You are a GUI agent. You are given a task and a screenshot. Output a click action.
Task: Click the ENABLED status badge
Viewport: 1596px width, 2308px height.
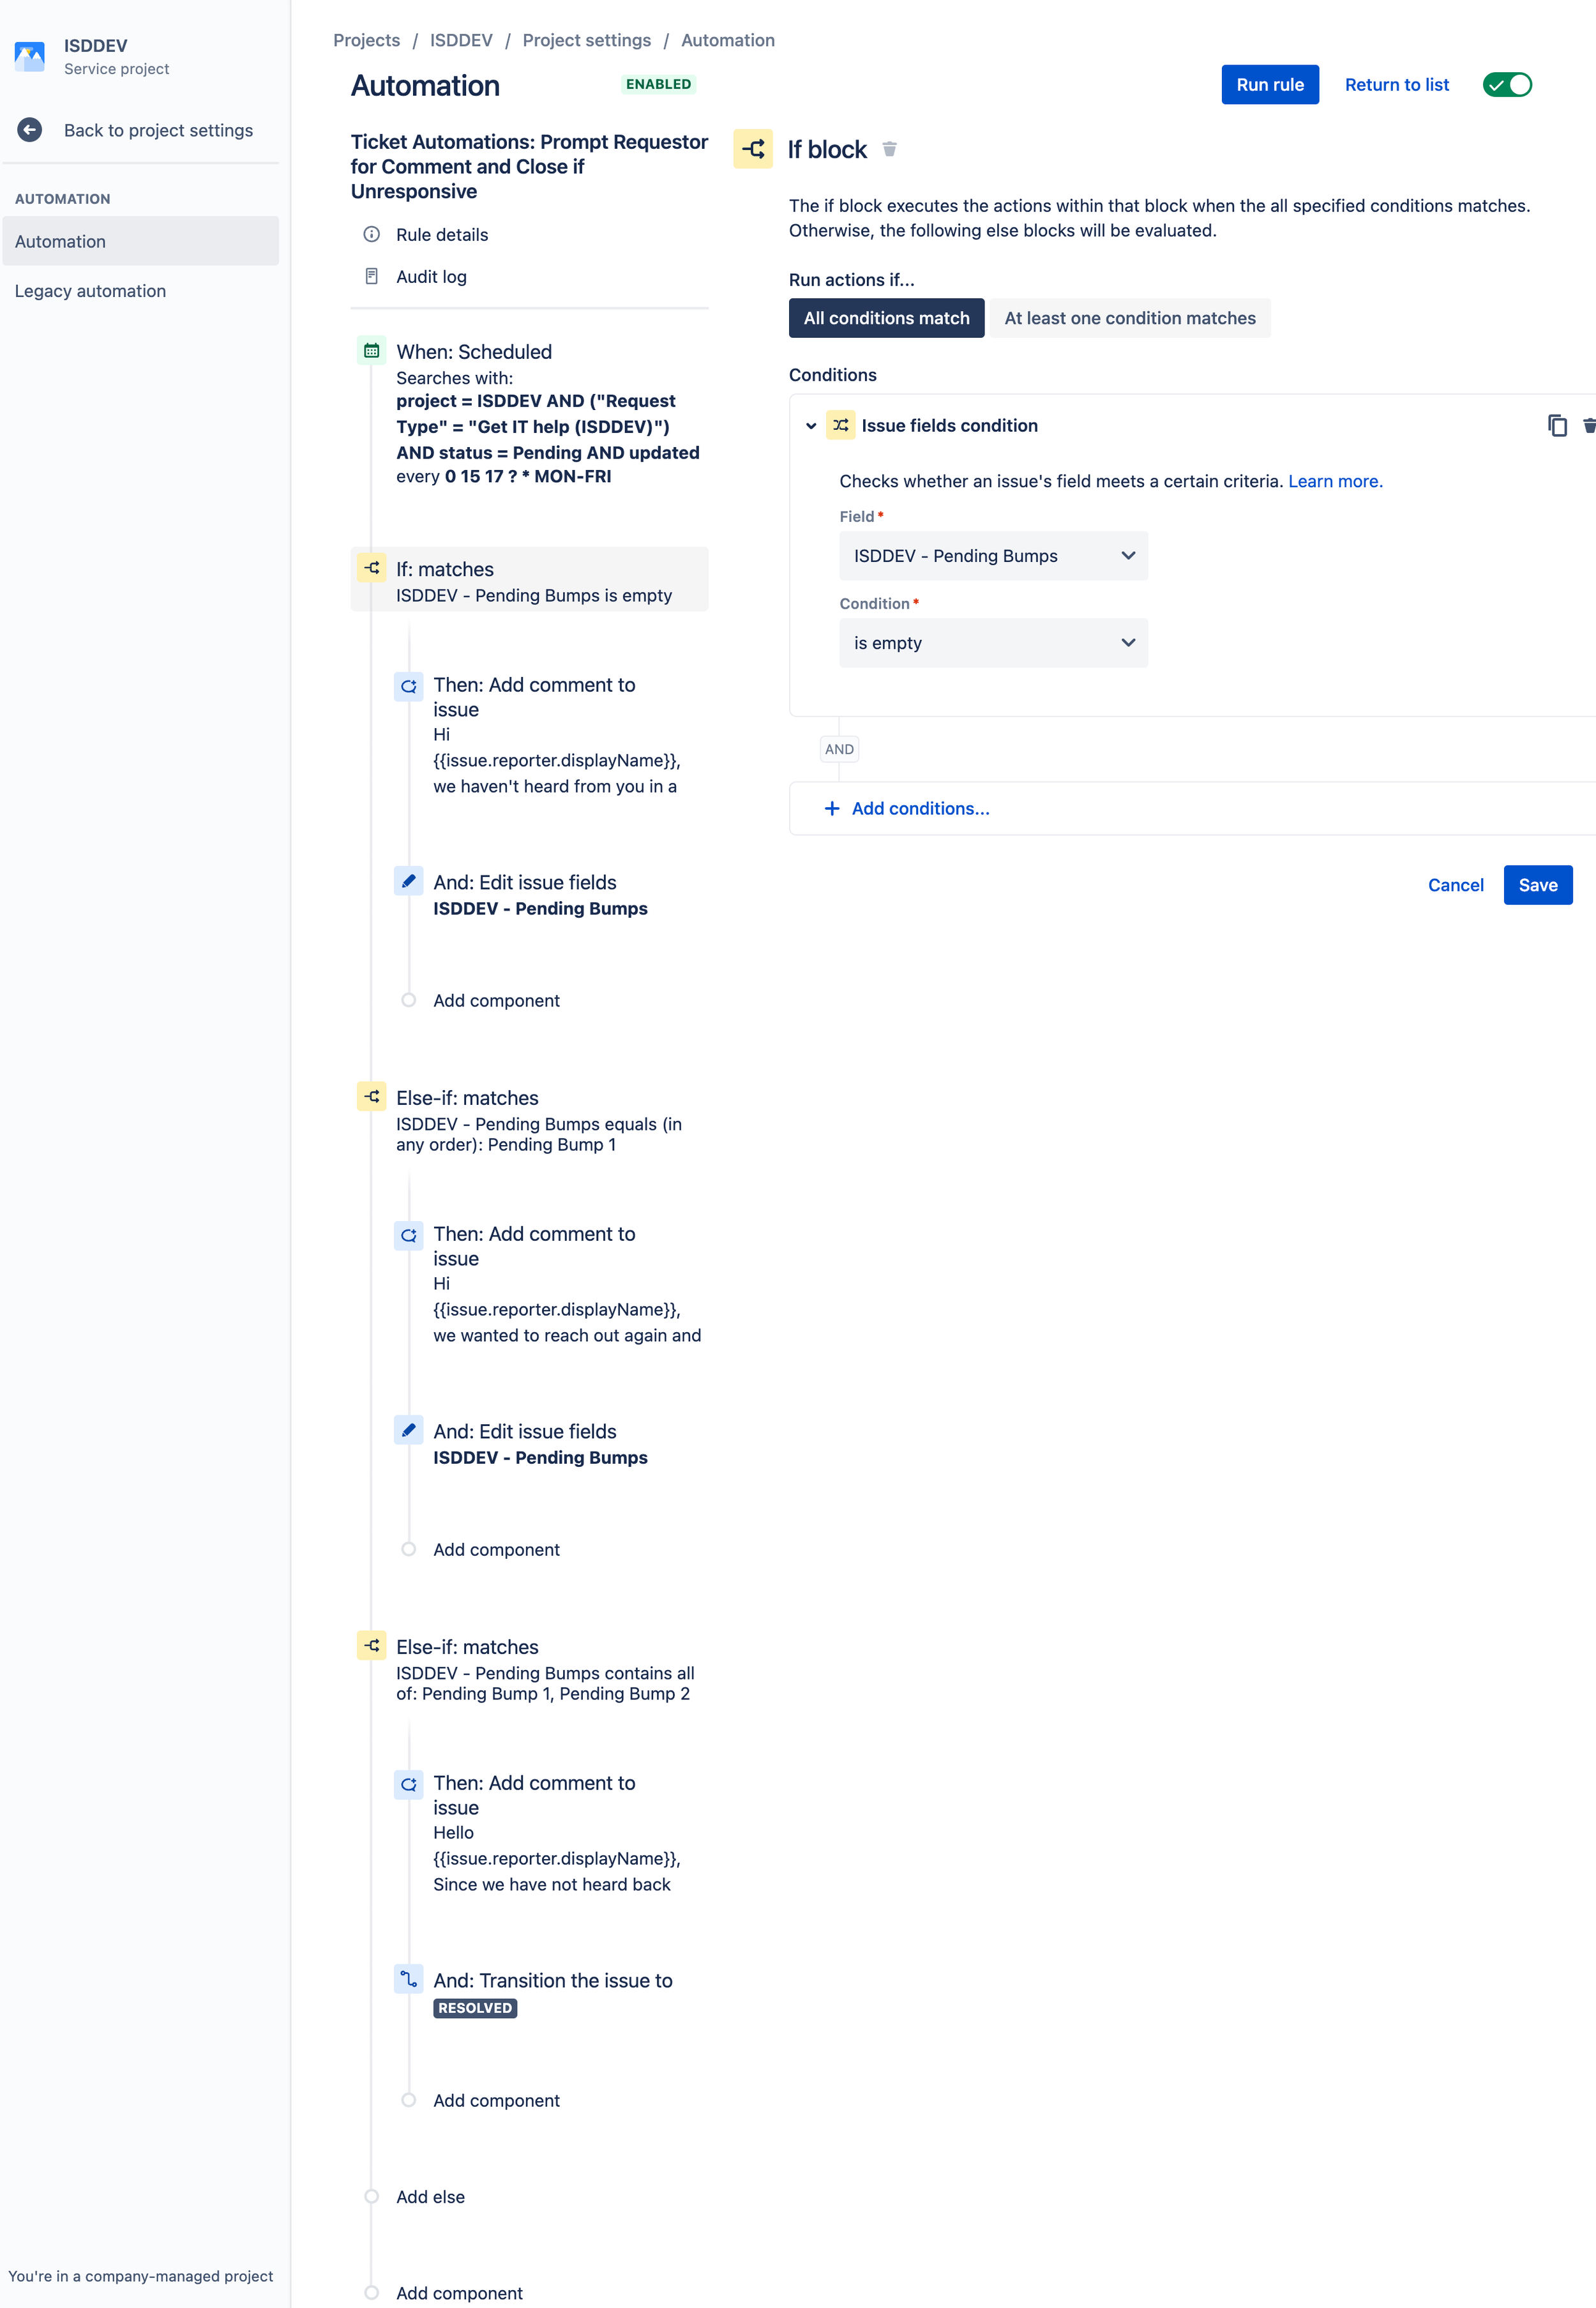658,84
